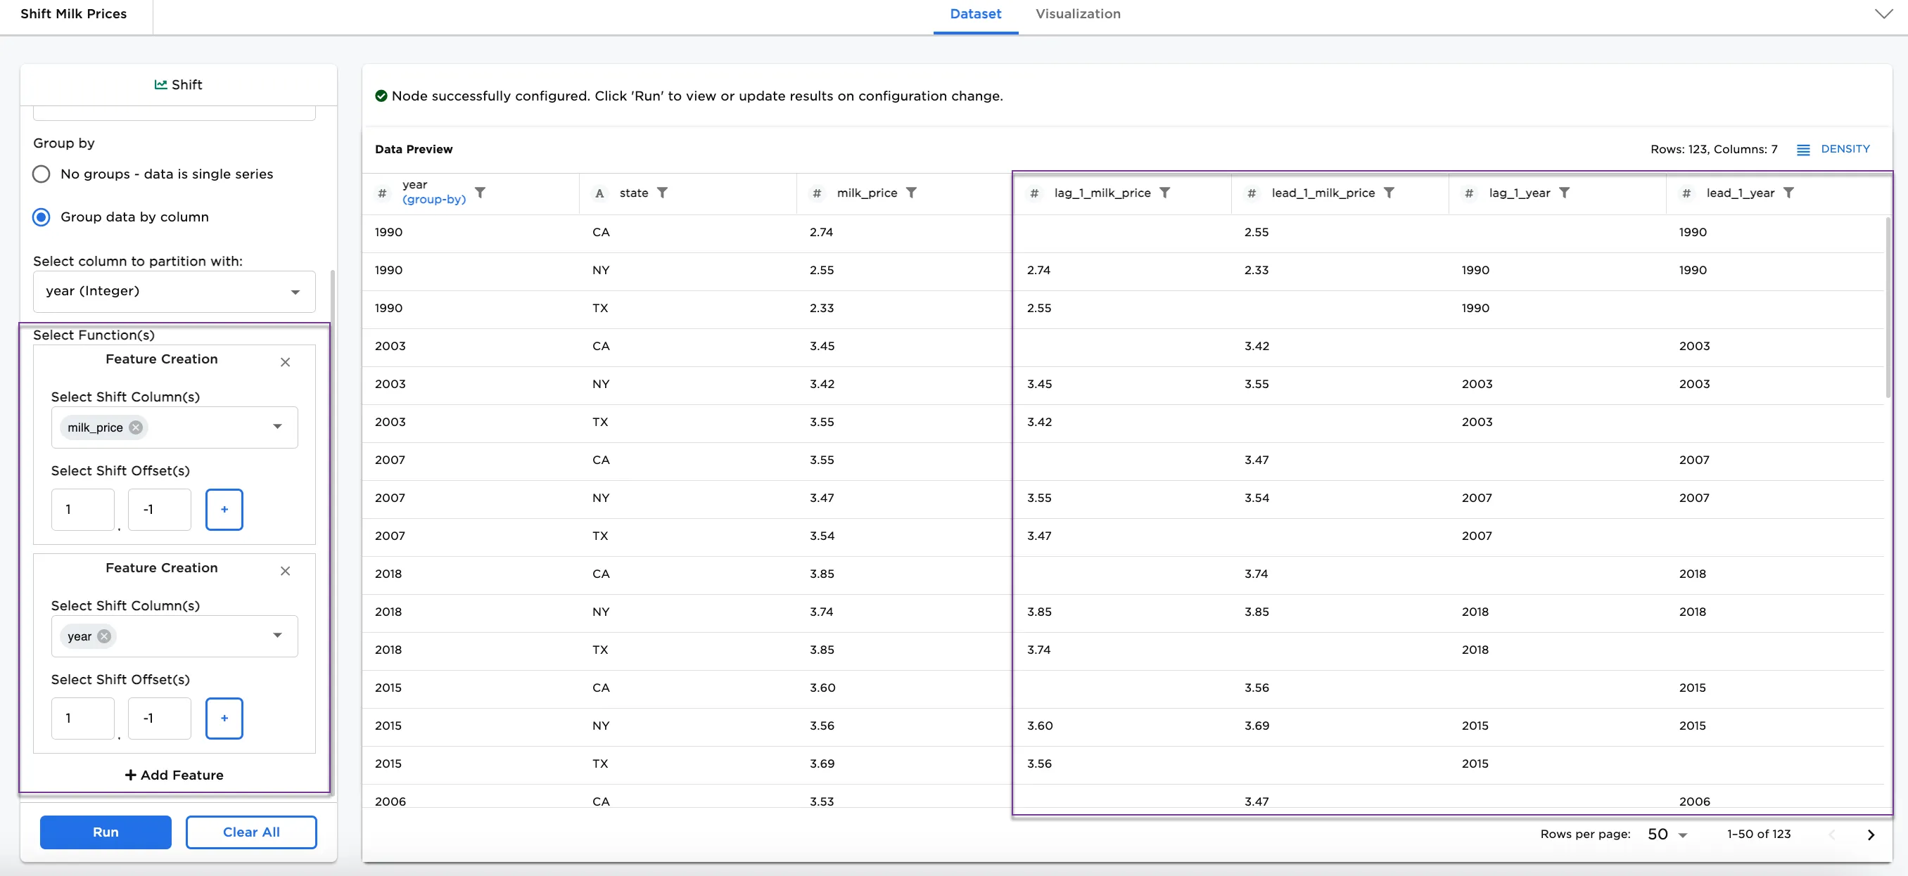Filter the lead_1_year column
The image size is (1908, 876).
1788,193
